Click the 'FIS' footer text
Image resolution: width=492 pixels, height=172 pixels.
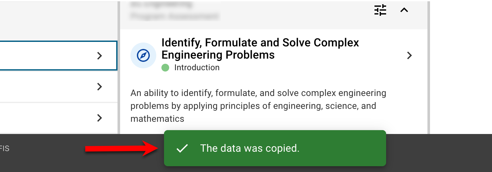(x=5, y=148)
